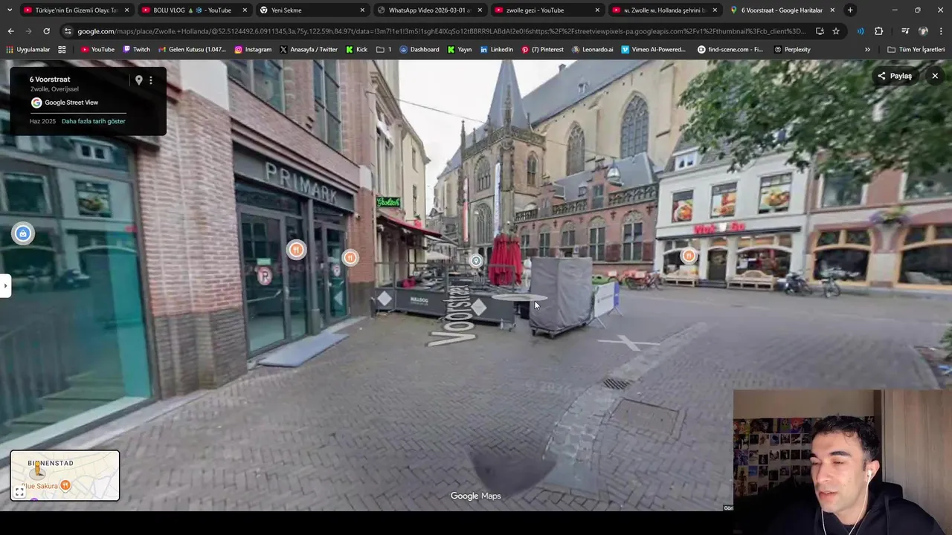Reload the Google Maps page
This screenshot has width=952, height=535.
click(46, 31)
